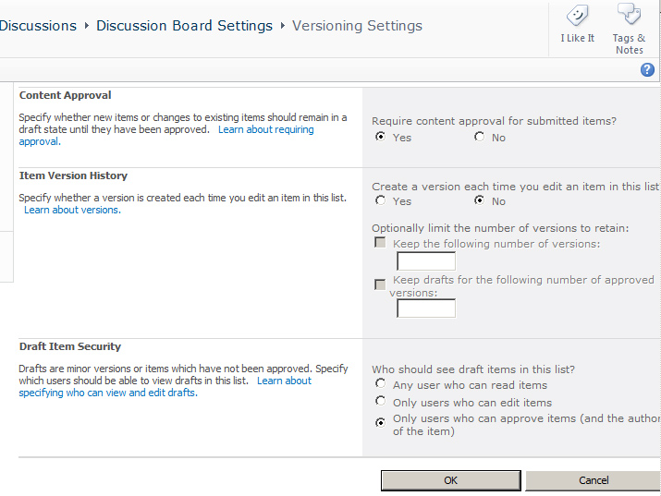Choose No for creating item versions
The image size is (661, 496).
479,200
